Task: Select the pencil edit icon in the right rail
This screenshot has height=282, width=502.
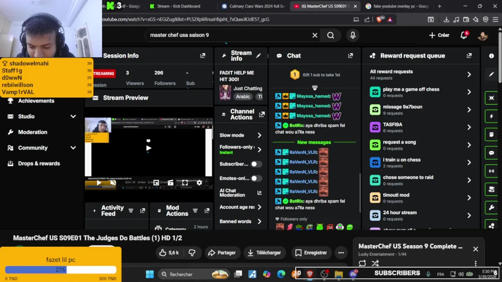Action: (x=491, y=74)
